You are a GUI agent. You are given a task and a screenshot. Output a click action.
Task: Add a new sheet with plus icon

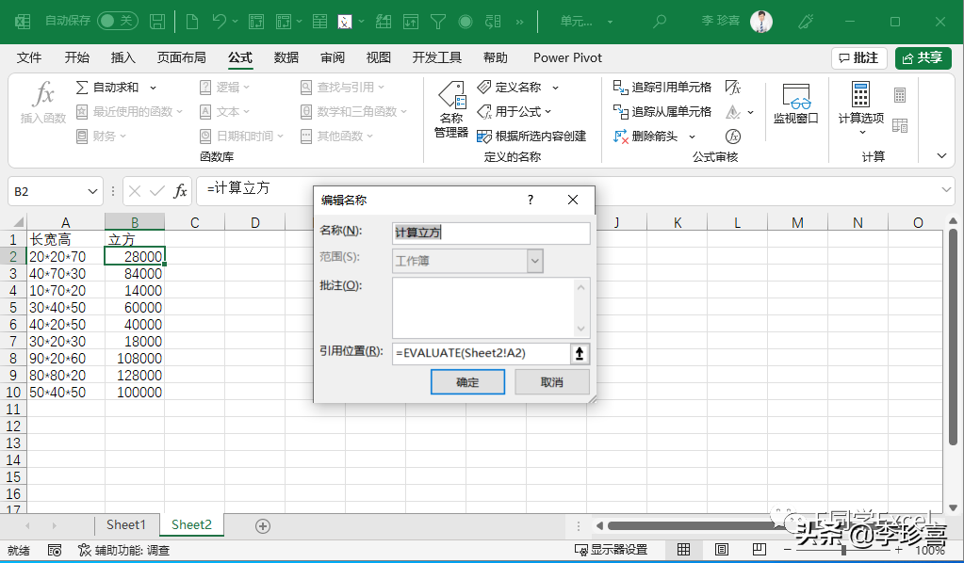[263, 526]
